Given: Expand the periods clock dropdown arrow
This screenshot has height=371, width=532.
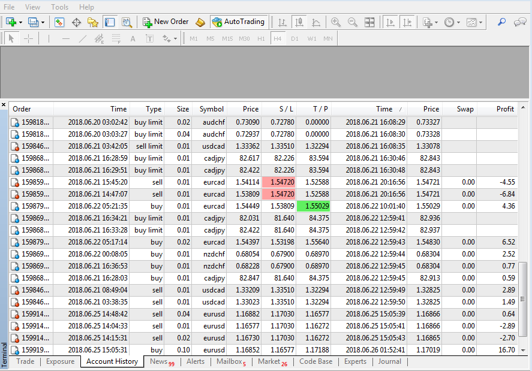Looking at the screenshot, I should tap(458, 22).
